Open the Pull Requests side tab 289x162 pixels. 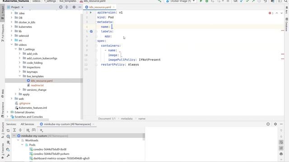3,33
